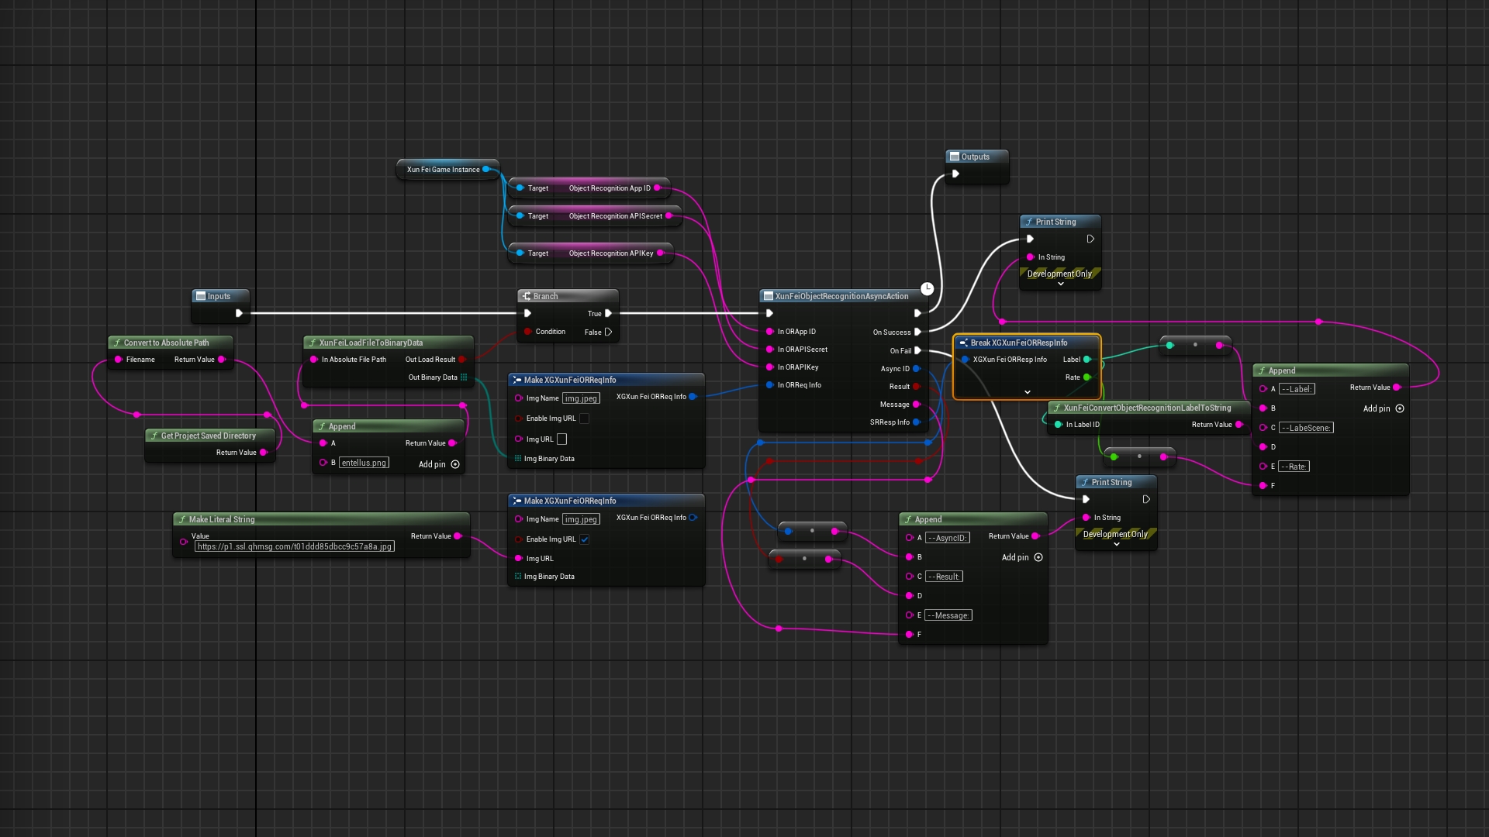Screen dimensions: 1489x837
Task: Click the Object Recognition APIKey output pin
Action: click(661, 253)
